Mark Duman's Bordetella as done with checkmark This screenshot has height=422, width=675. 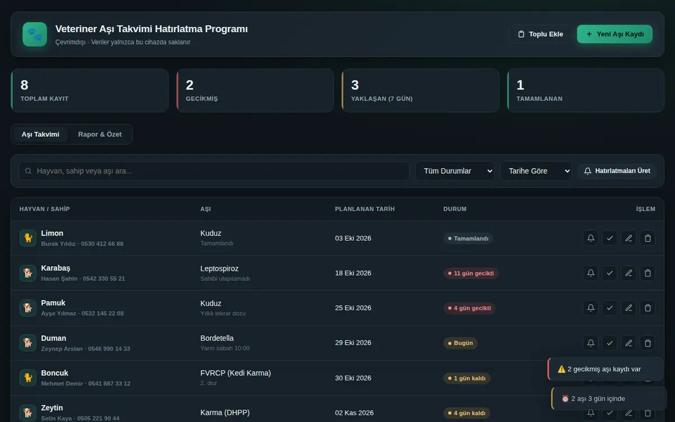pos(610,343)
